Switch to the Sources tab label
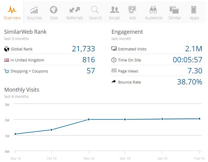Screen dimensions: 208x162 [34, 18]
